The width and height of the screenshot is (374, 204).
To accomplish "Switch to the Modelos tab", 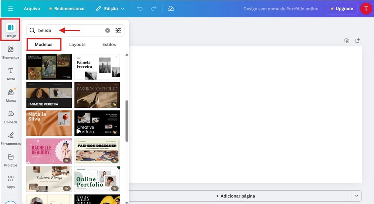I will 44,45.
